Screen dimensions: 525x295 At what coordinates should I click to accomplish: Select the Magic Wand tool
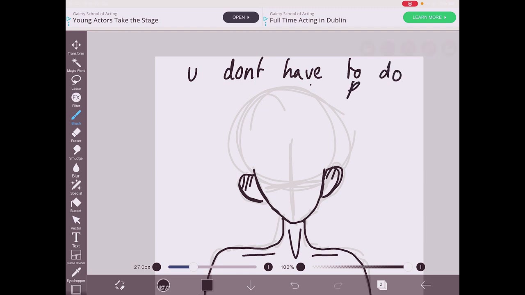[76, 65]
